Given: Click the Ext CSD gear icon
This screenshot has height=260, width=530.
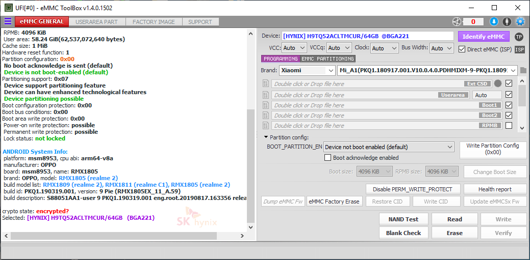Looking at the screenshot, I should [497, 83].
